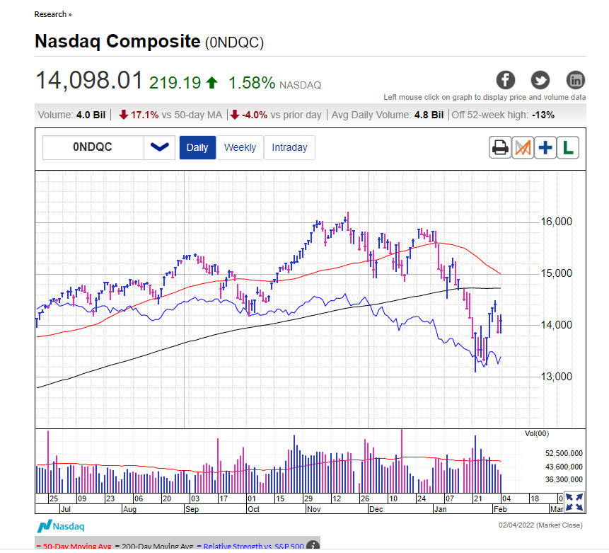Switch chart to Intraday view
609x553 pixels.
point(289,147)
